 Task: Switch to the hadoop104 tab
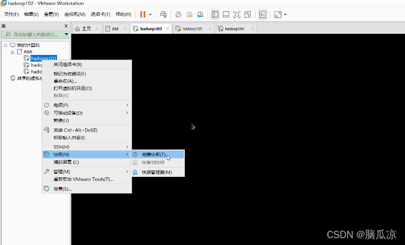click(234, 29)
